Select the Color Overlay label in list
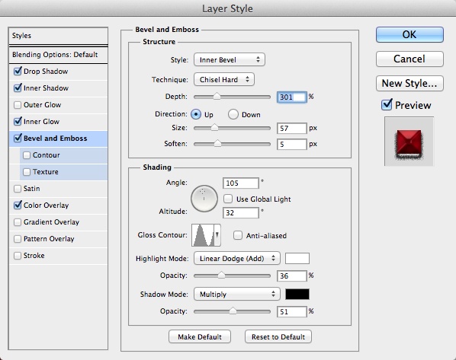This screenshot has width=456, height=360. tap(47, 205)
